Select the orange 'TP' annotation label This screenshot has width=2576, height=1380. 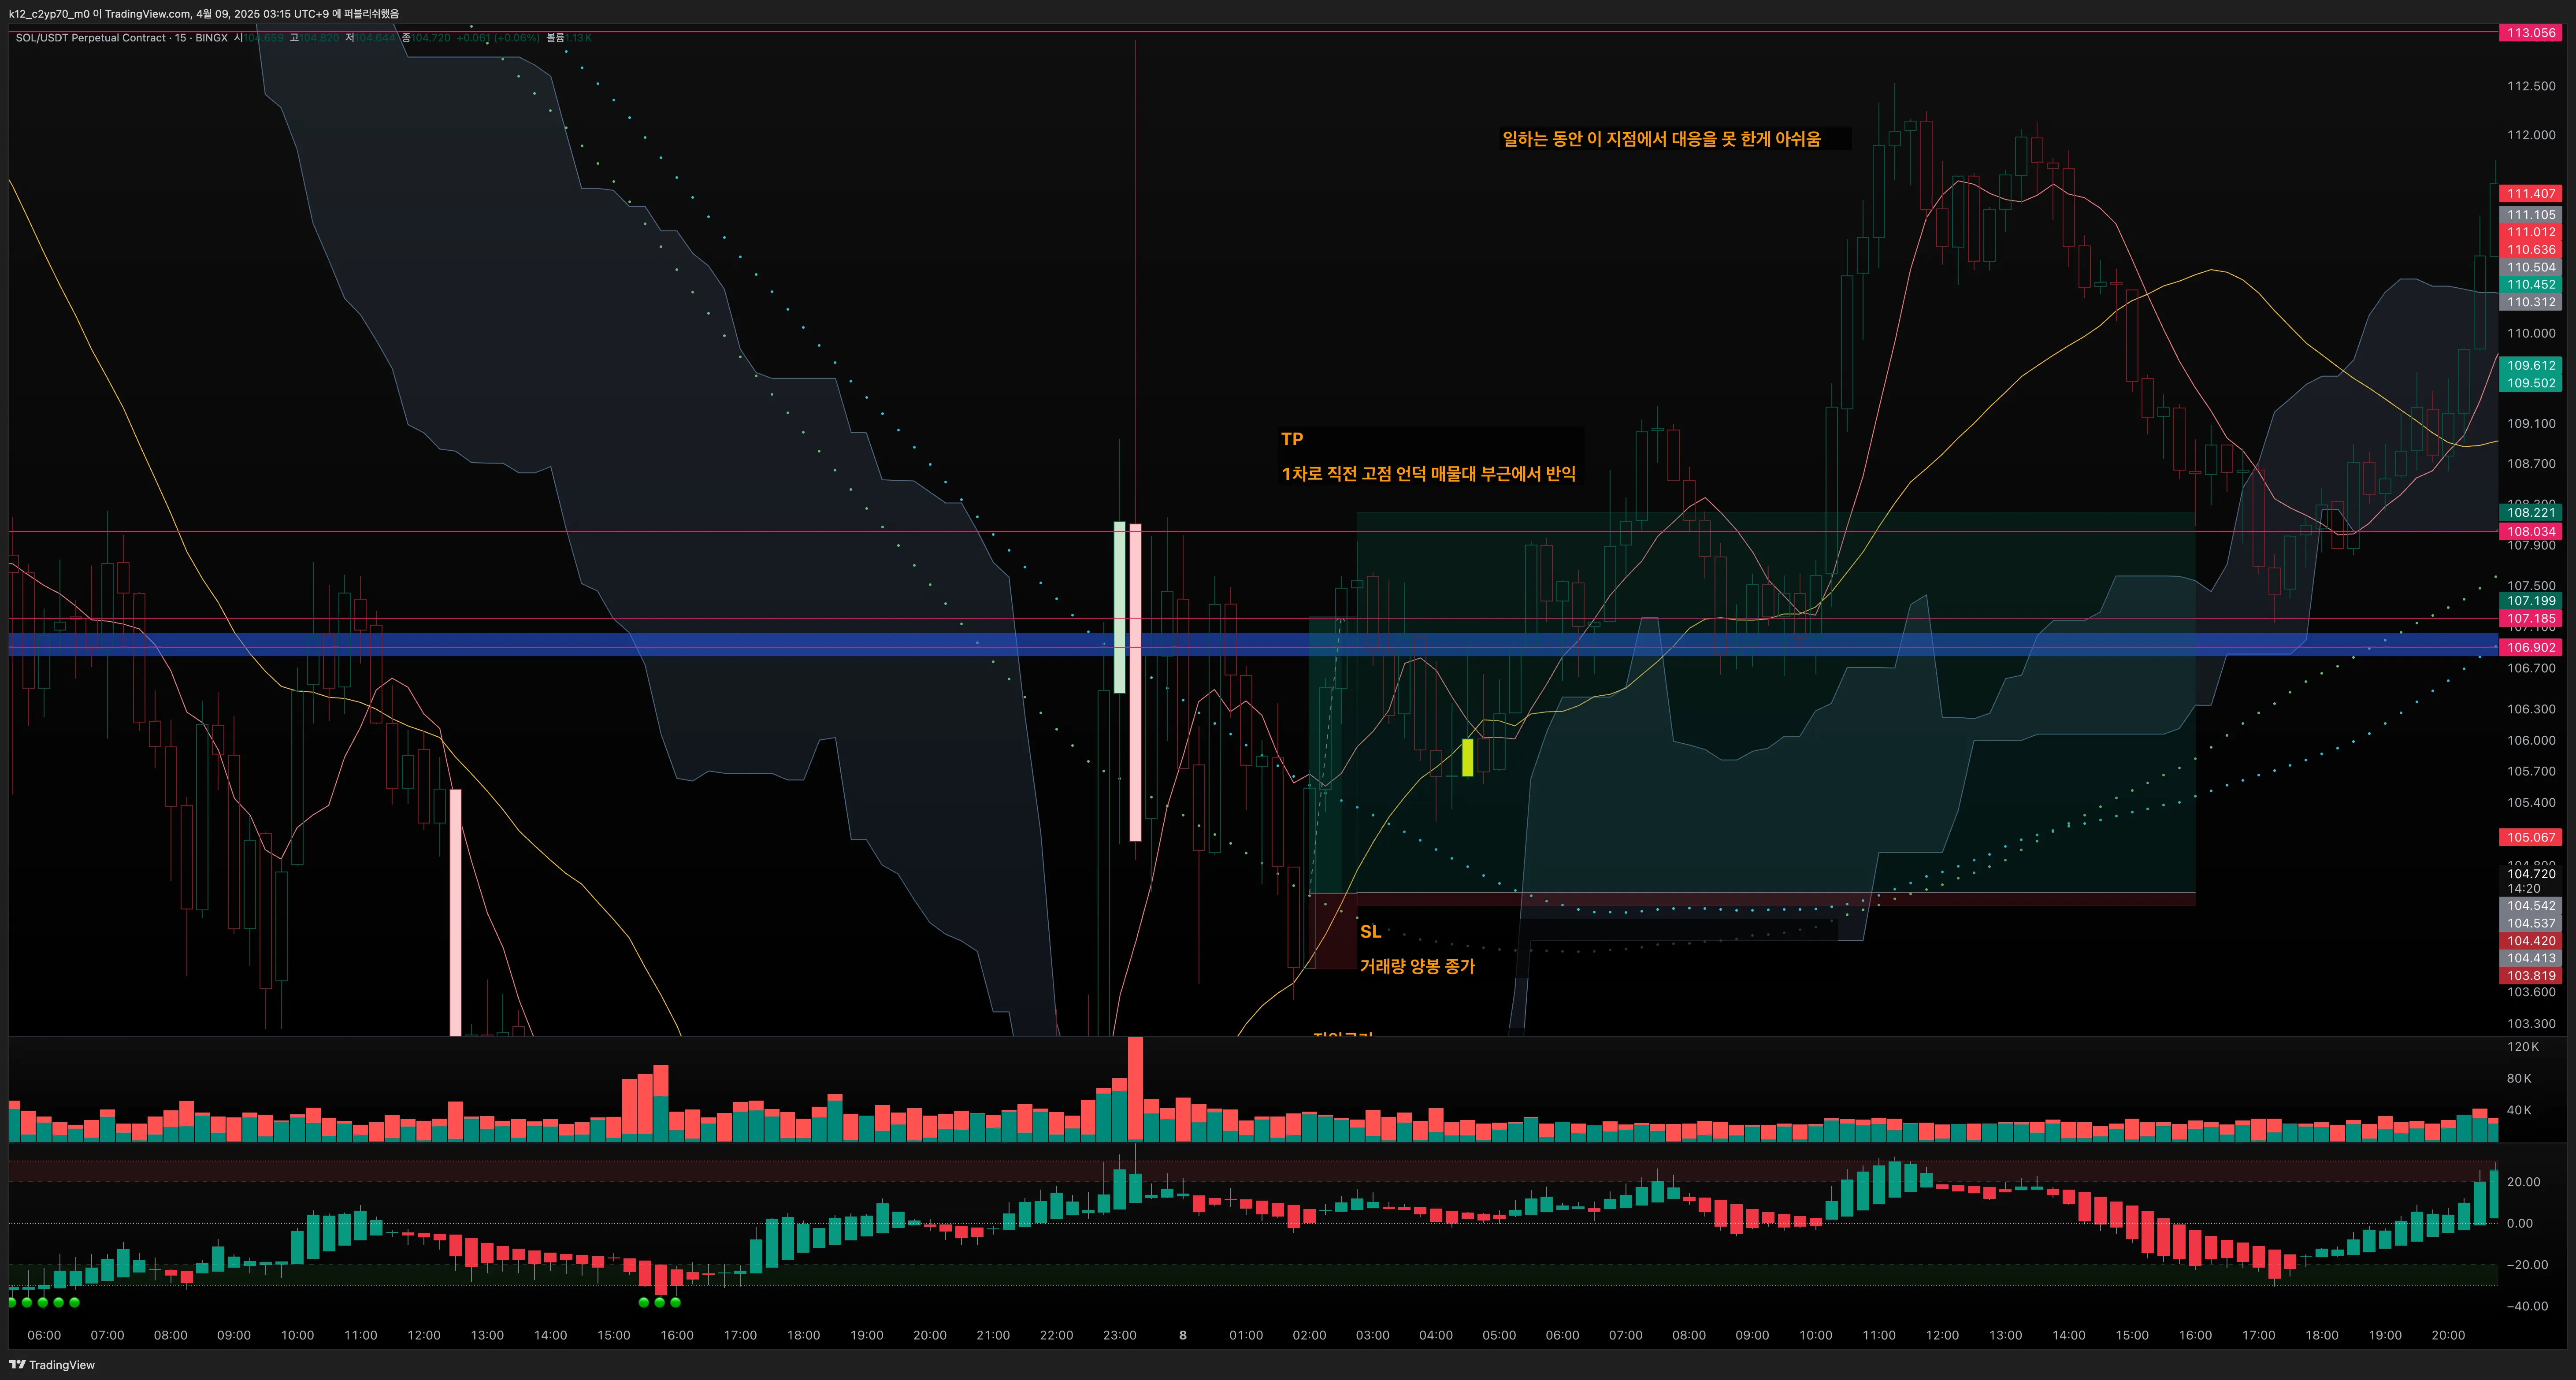point(1291,438)
